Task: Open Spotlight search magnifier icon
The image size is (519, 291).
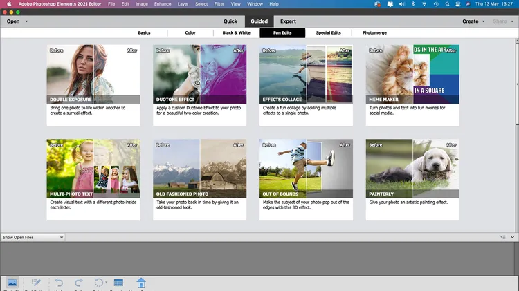Action: [x=447, y=4]
